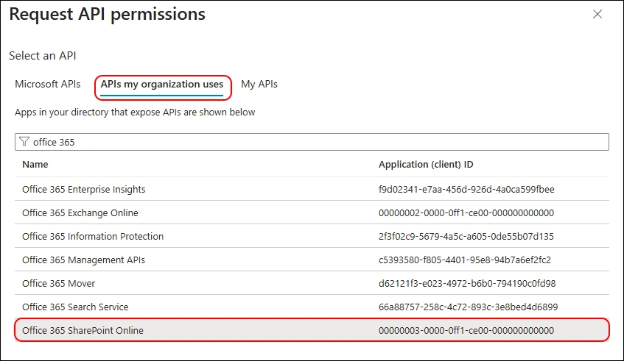This screenshot has width=624, height=361.
Task: Select Office 365 Management APIs row
Action: pyautogui.click(x=83, y=260)
